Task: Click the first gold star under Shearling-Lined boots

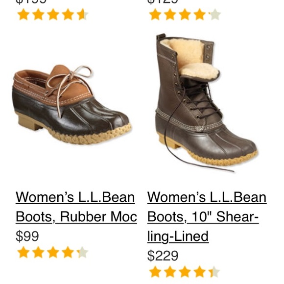Action: tap(155, 272)
